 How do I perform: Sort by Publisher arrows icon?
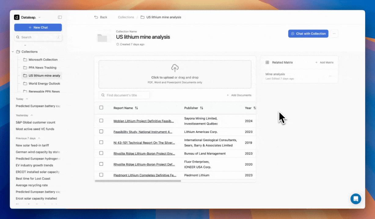(x=202, y=108)
